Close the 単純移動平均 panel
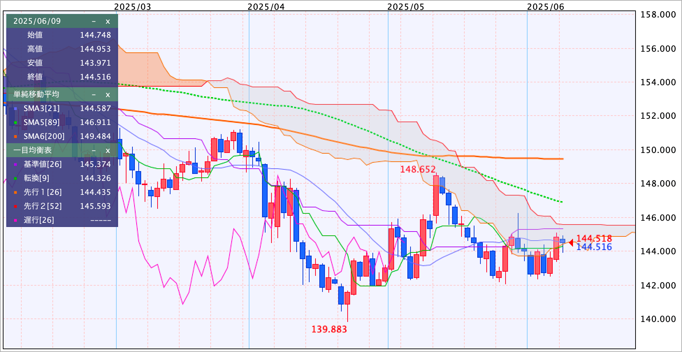682x352 pixels. click(x=108, y=95)
